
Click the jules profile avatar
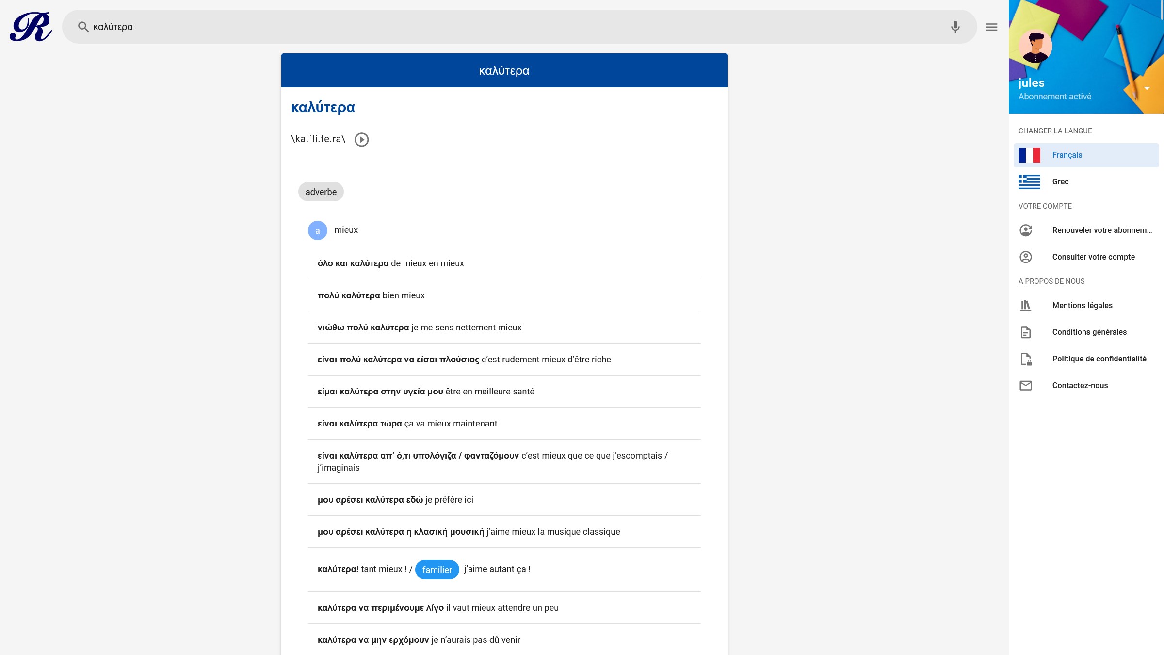click(x=1035, y=47)
